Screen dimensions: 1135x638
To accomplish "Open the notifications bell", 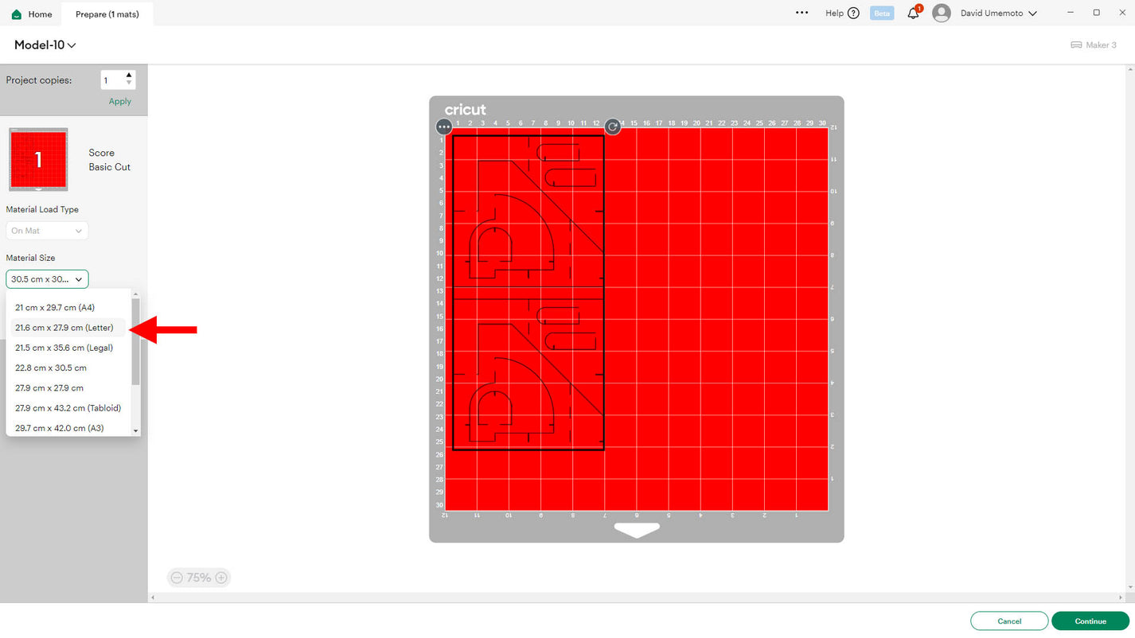I will pos(913,14).
